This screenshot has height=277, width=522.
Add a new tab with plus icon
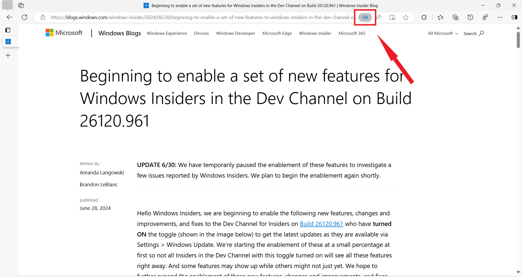(8, 55)
